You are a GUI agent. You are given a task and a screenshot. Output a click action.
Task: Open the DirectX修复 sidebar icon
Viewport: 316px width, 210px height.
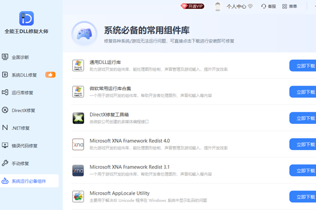[5, 110]
